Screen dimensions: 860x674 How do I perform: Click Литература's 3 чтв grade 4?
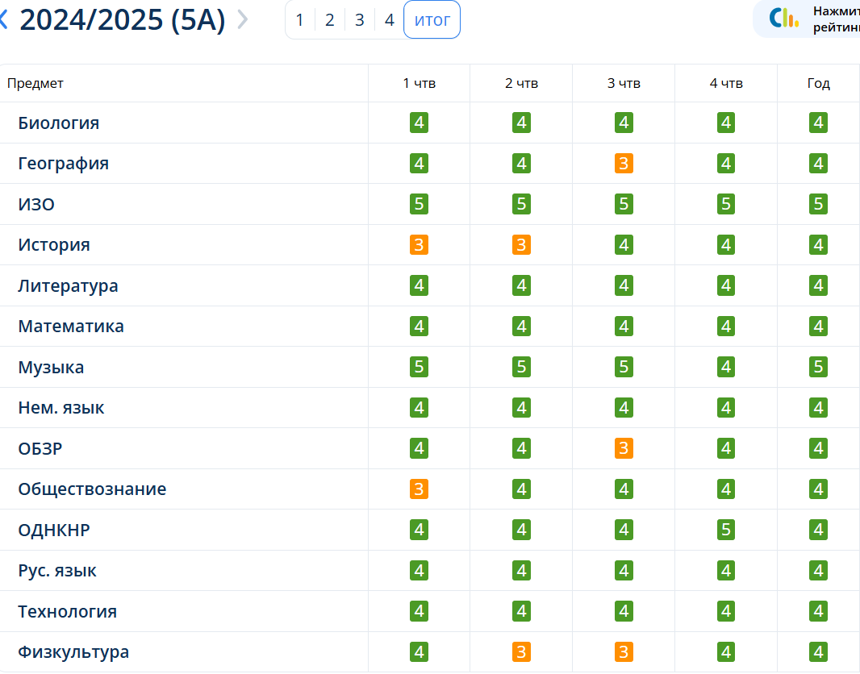tap(624, 285)
